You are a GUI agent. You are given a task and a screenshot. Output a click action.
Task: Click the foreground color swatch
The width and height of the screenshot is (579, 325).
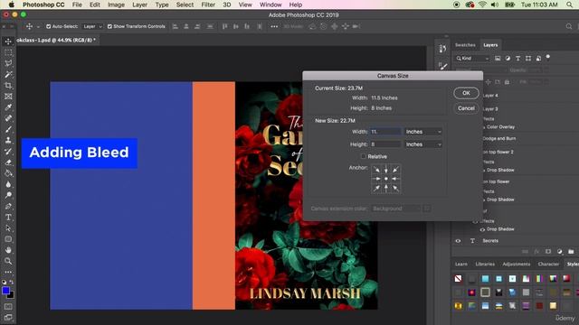coord(5,291)
